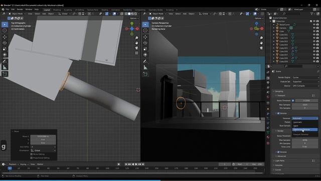
Task: Toggle camera view icon in left viewport
Action: [136, 48]
